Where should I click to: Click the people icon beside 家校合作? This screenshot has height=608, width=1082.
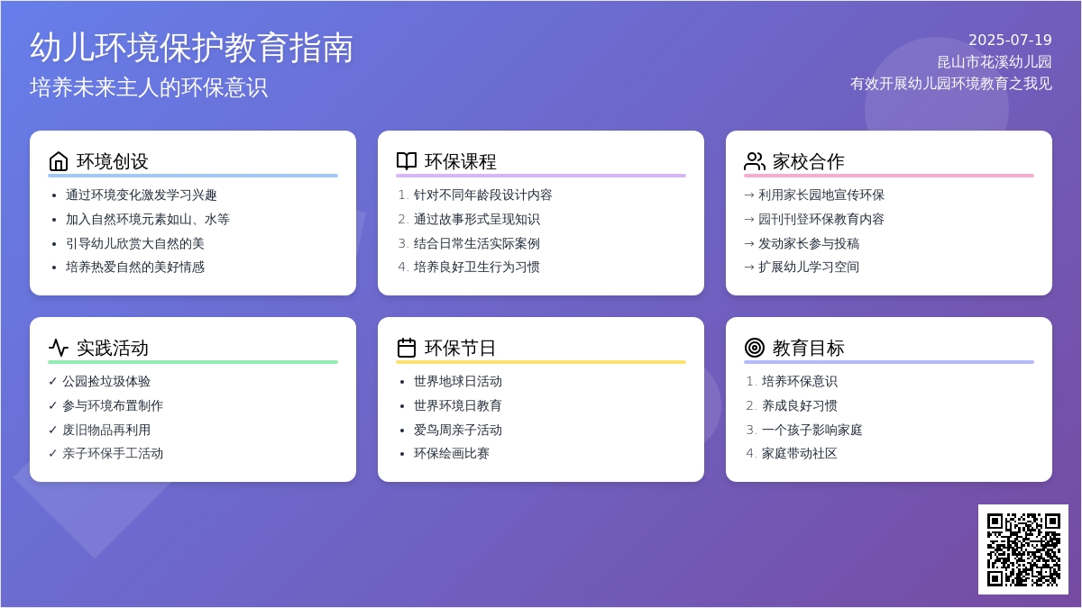(755, 161)
